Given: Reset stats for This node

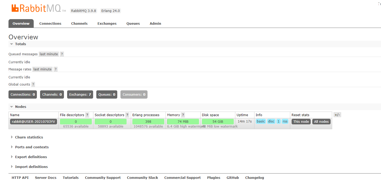Looking at the screenshot, I should [x=301, y=122].
